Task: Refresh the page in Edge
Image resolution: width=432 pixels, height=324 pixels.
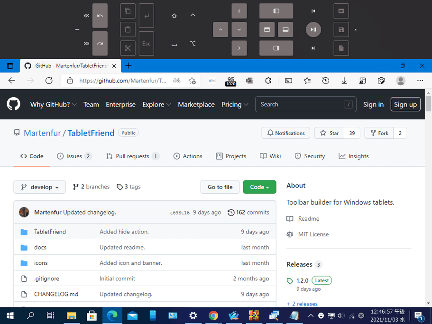Action: pos(49,81)
